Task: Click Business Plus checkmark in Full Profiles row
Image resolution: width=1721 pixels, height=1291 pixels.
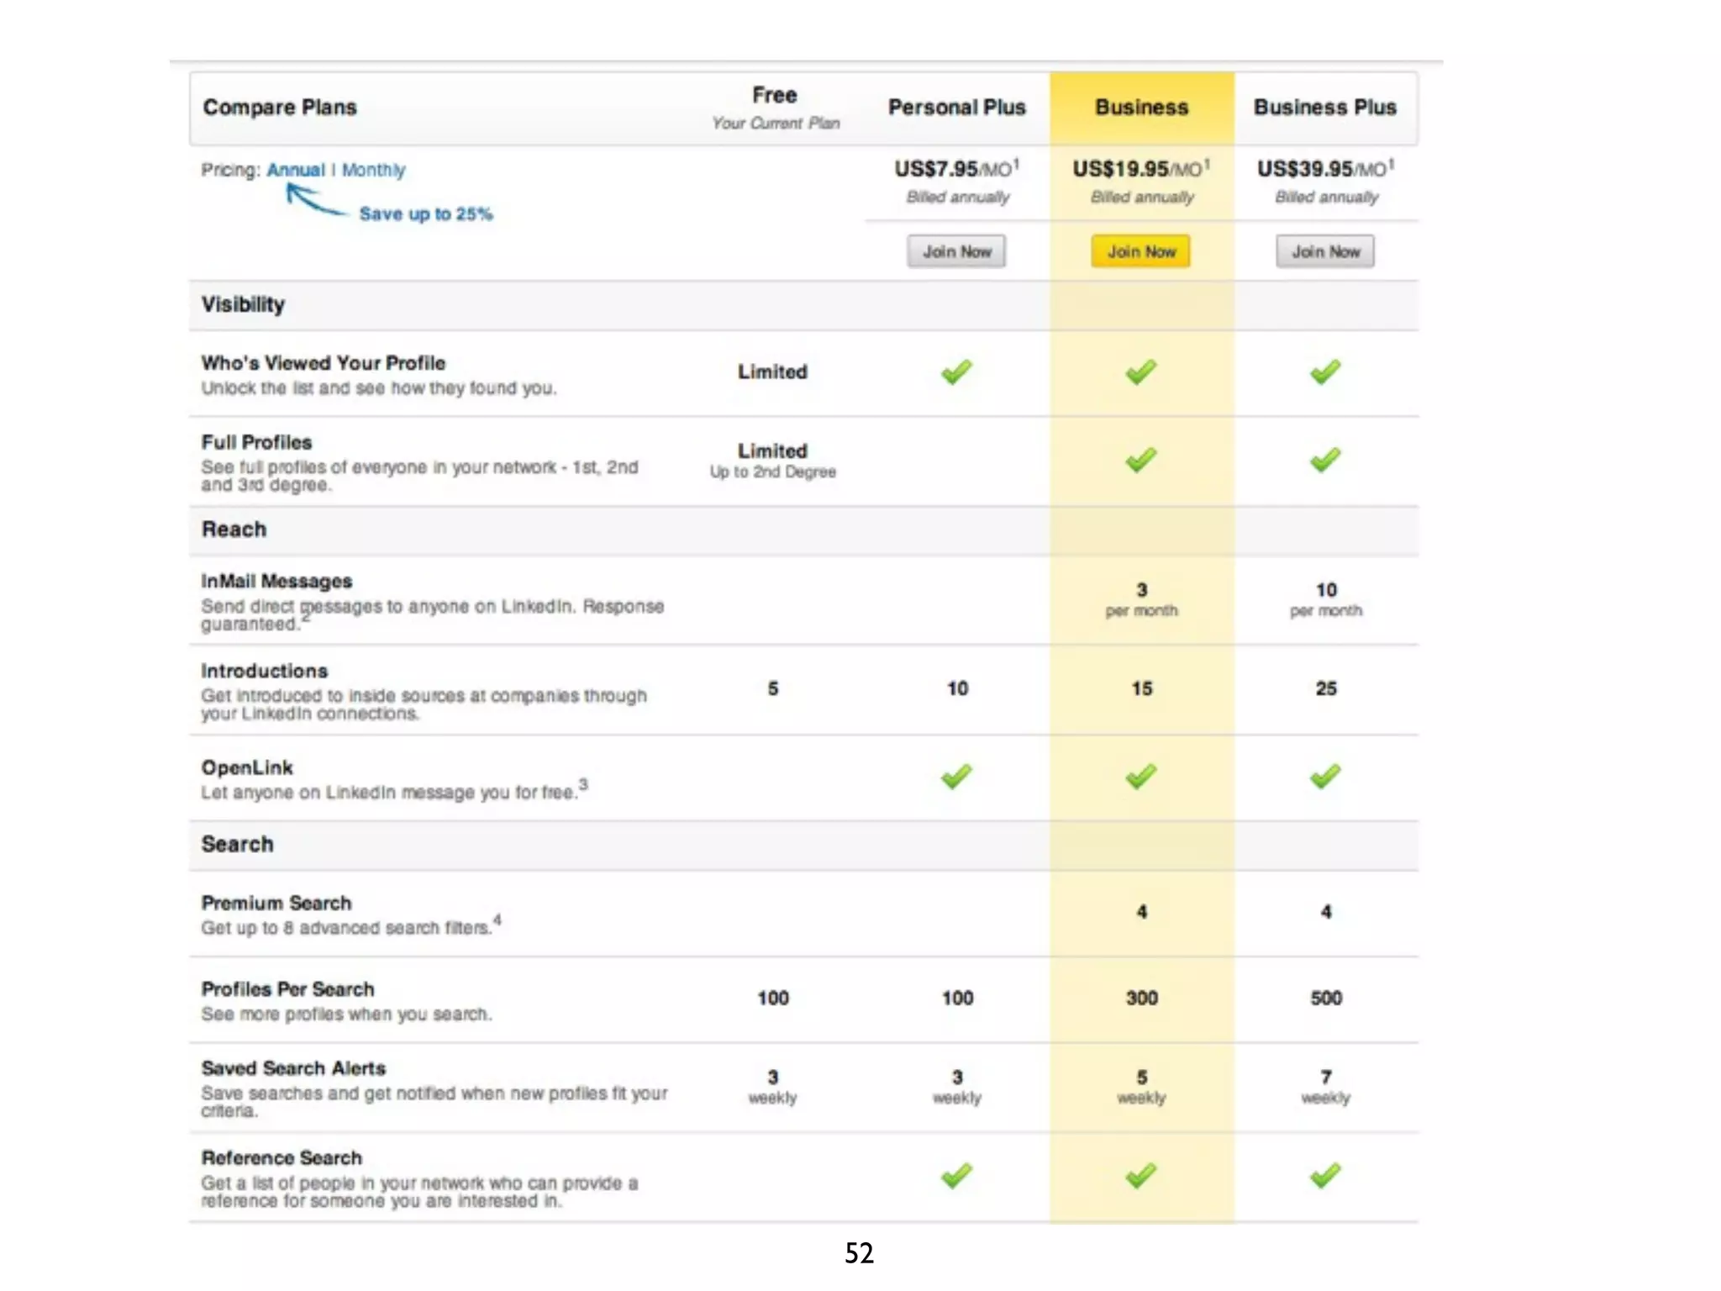Action: click(1325, 460)
